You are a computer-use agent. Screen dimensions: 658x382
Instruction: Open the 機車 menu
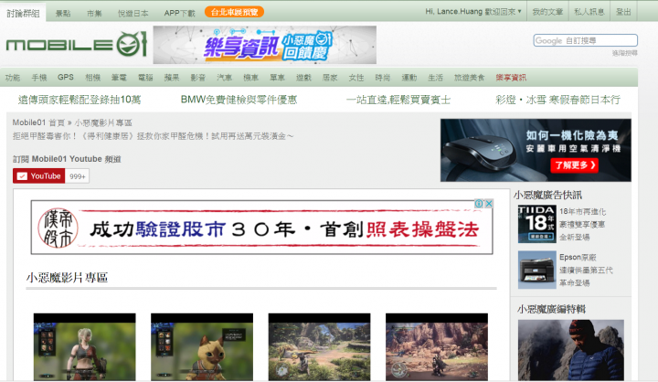click(251, 78)
